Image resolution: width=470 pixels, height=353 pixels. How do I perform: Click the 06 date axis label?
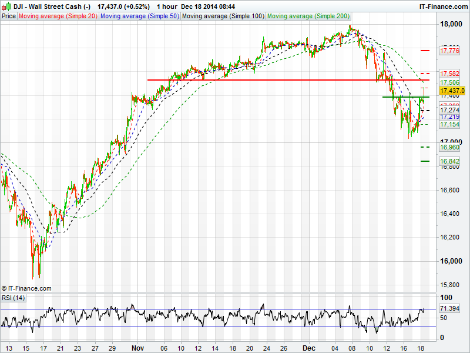(x=164, y=348)
